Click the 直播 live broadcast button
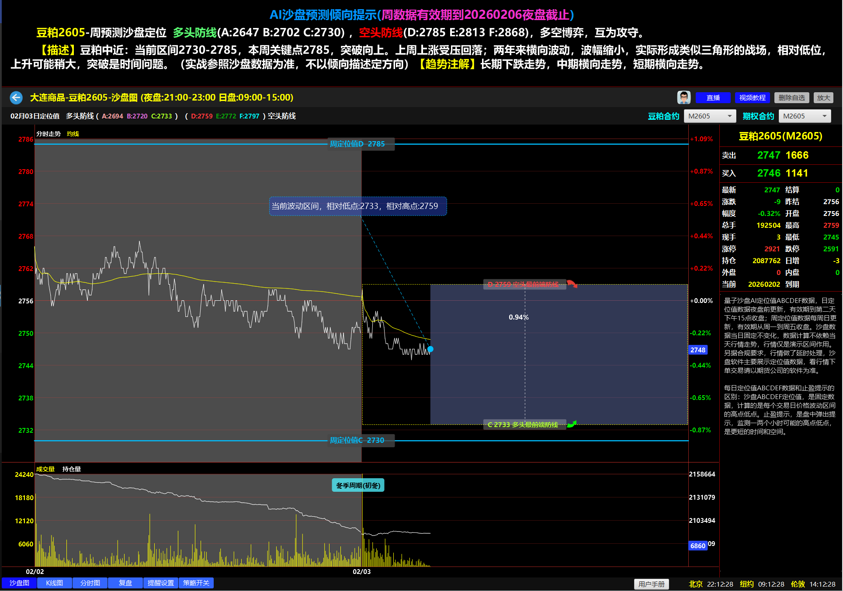The height and width of the screenshot is (591, 843). click(713, 97)
